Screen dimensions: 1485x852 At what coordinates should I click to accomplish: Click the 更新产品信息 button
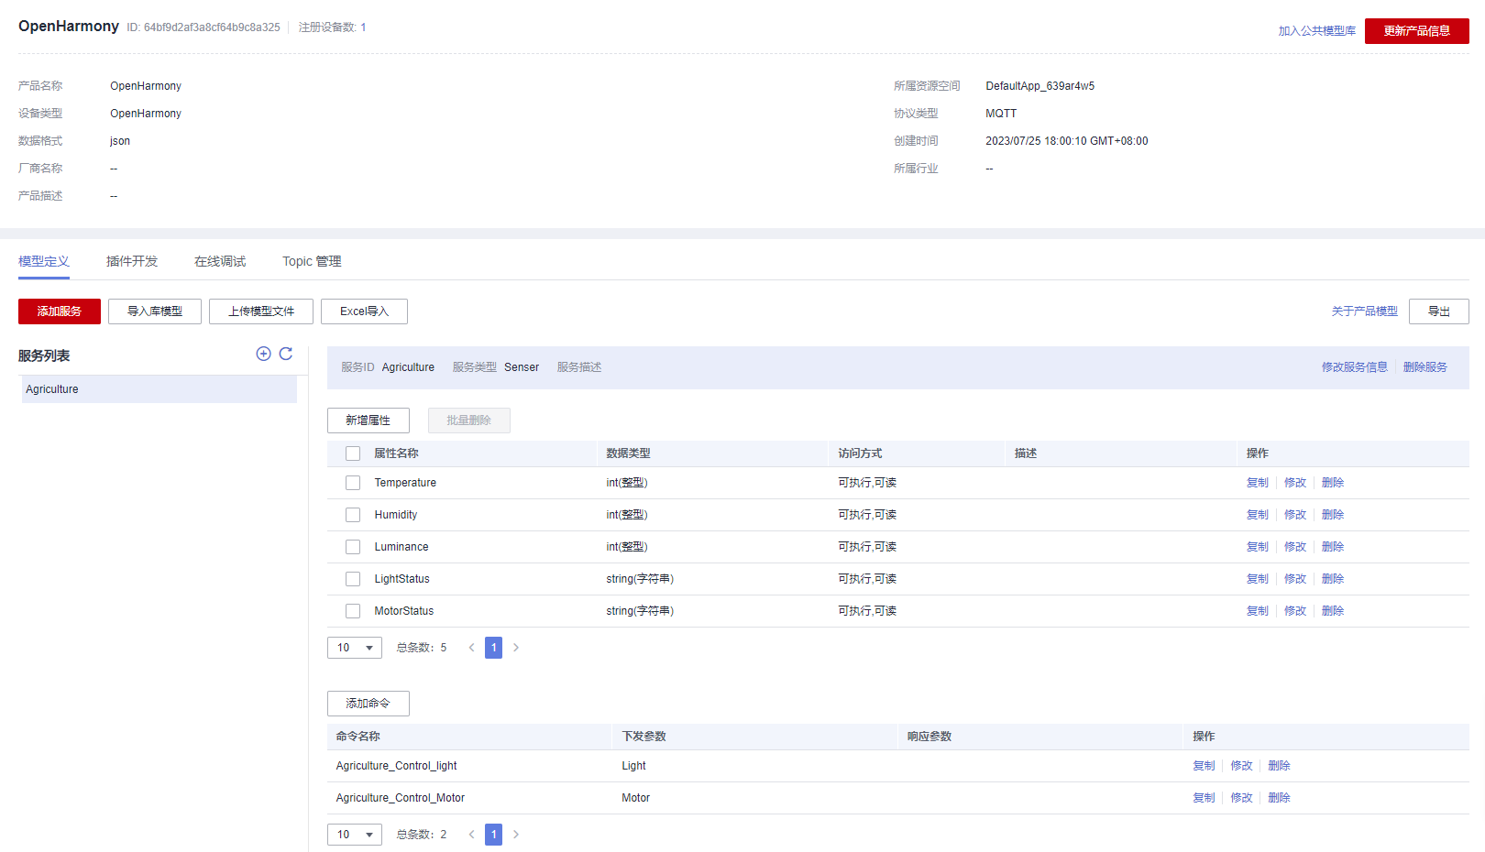click(x=1417, y=31)
